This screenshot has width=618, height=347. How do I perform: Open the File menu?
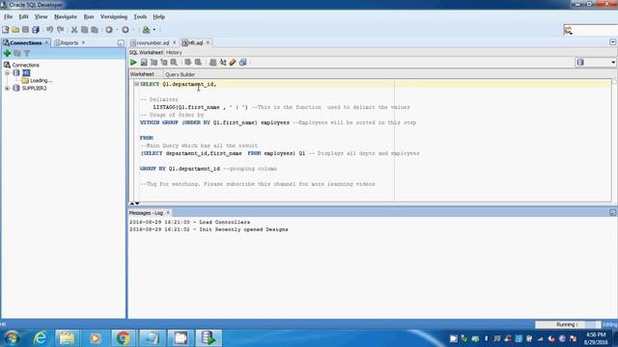pos(8,16)
